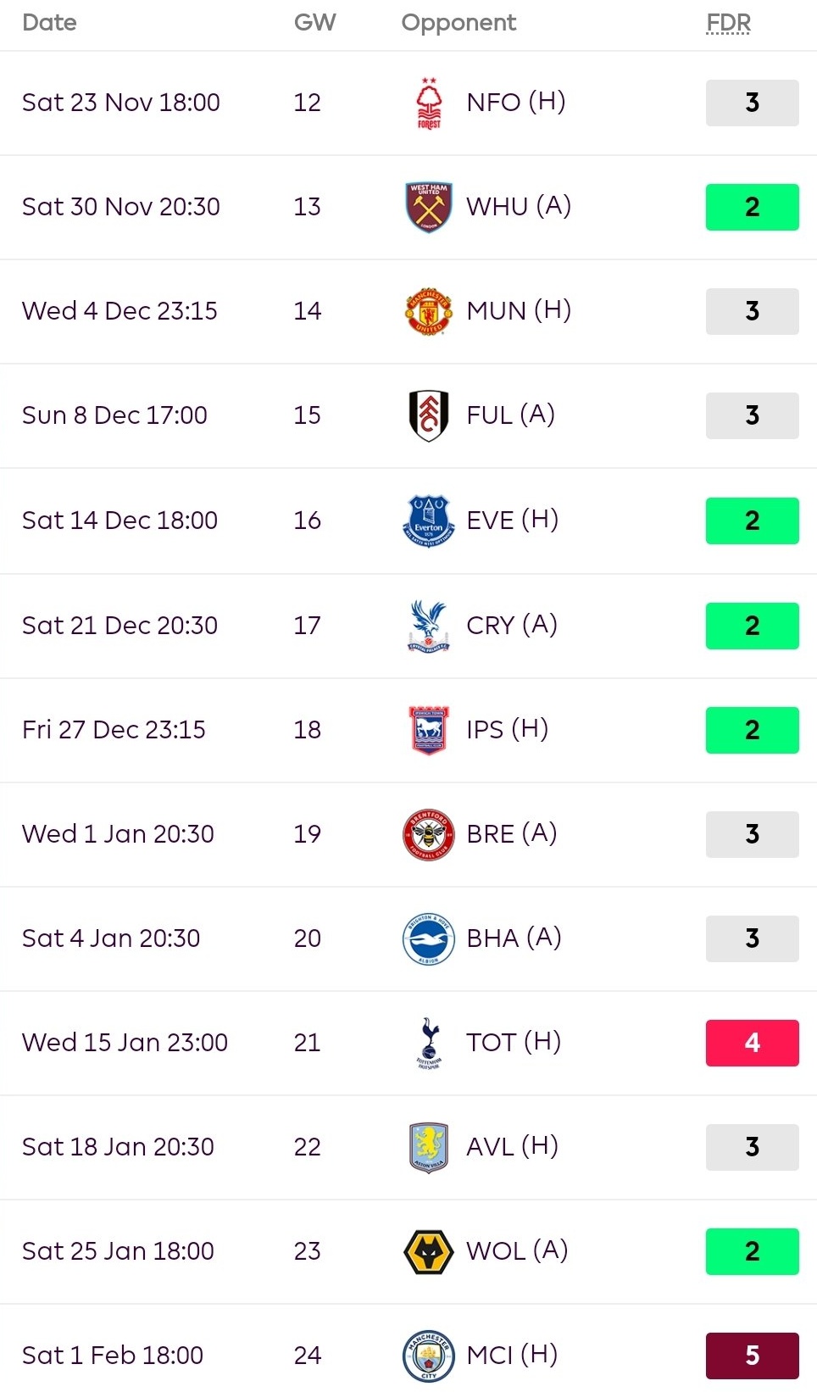Select the Aston Villa lion badge

pyautogui.click(x=429, y=1147)
